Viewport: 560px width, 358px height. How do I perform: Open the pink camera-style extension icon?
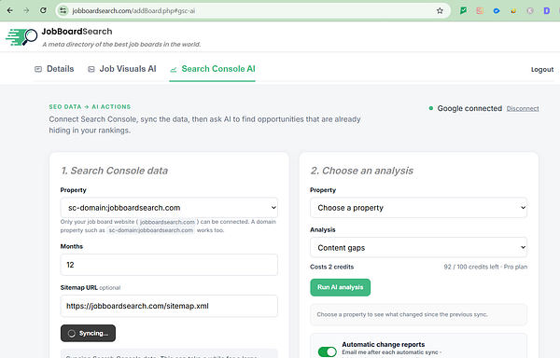pyautogui.click(x=480, y=10)
